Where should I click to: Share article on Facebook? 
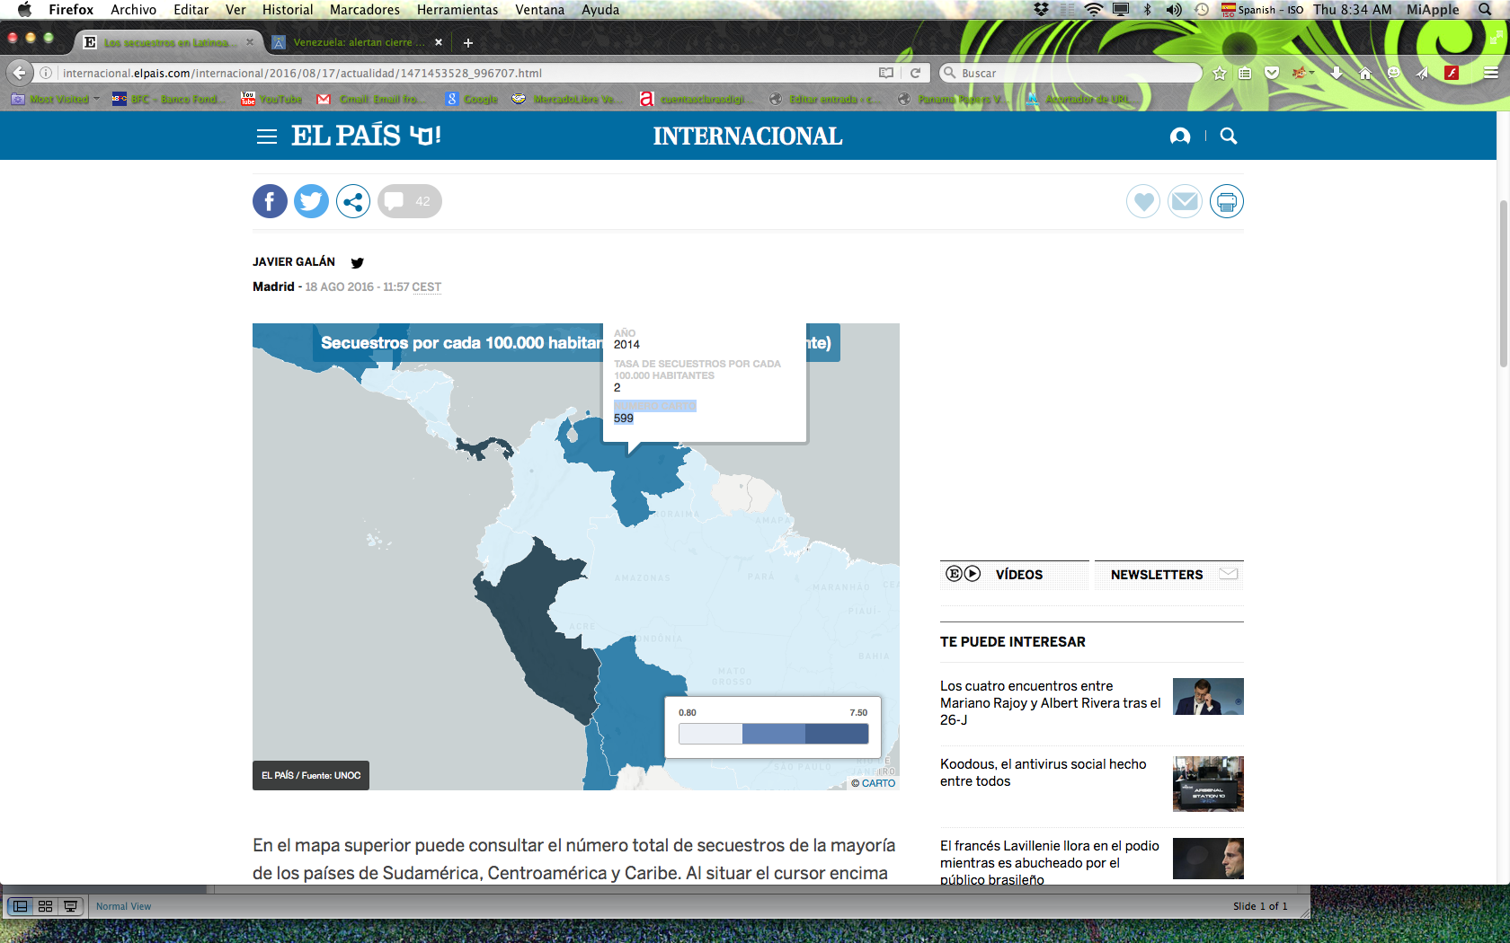click(270, 201)
